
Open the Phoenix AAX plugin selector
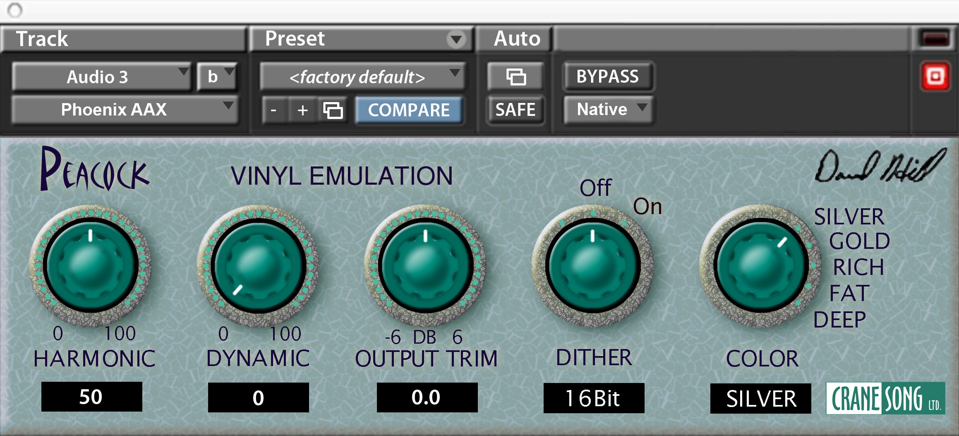pyautogui.click(x=124, y=110)
